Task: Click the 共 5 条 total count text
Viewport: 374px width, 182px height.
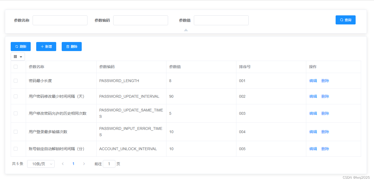Action: click(18, 164)
